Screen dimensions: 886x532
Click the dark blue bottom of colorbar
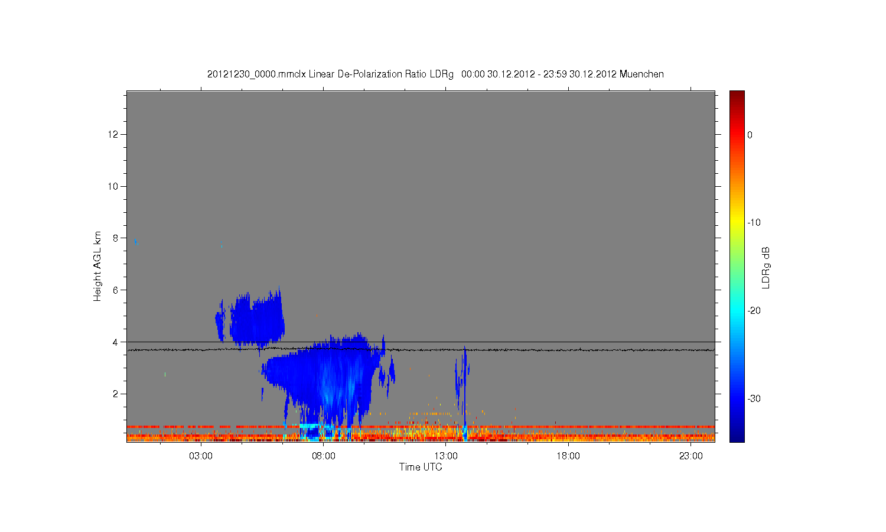click(x=737, y=436)
